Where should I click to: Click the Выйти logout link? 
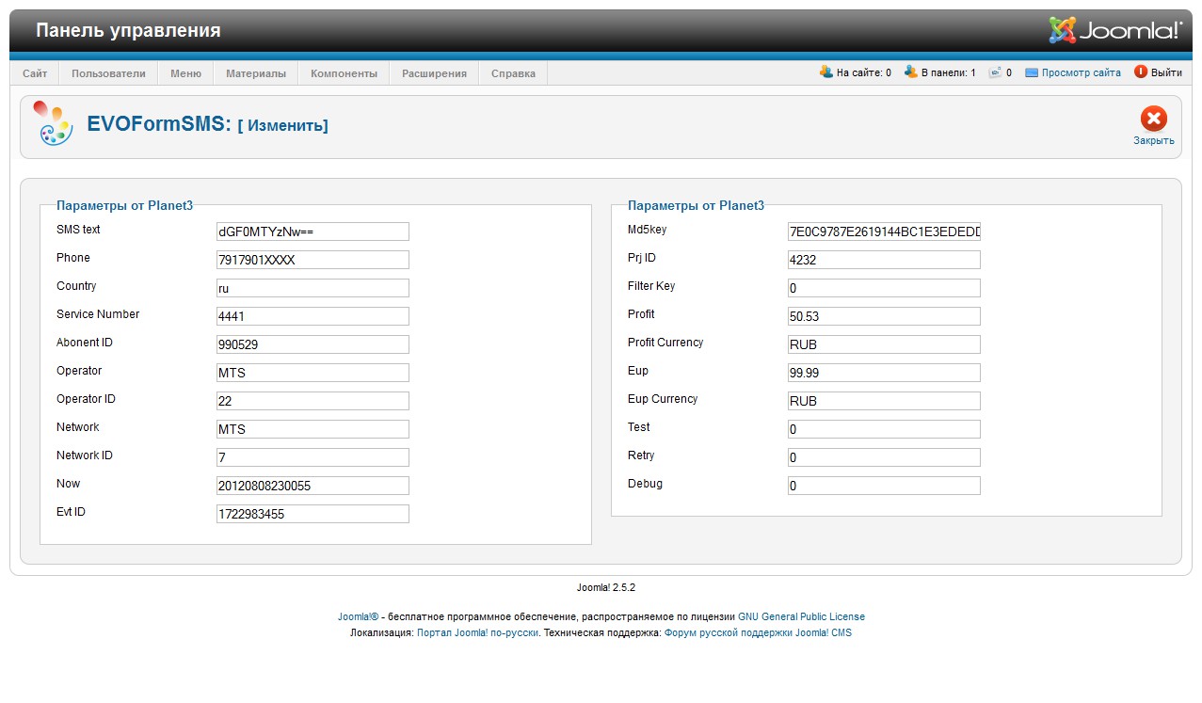point(1166,72)
